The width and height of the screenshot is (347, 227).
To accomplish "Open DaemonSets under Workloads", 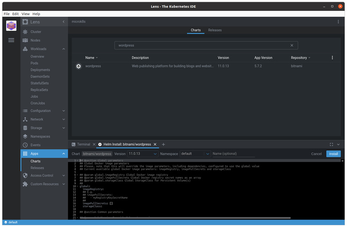I will pyautogui.click(x=40, y=76).
